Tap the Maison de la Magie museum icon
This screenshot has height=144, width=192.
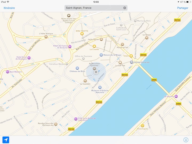101,55
